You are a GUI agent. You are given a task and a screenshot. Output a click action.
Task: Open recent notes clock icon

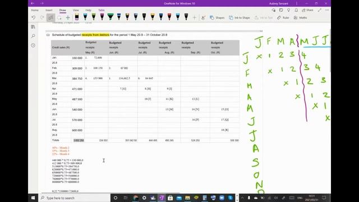click(33, 45)
